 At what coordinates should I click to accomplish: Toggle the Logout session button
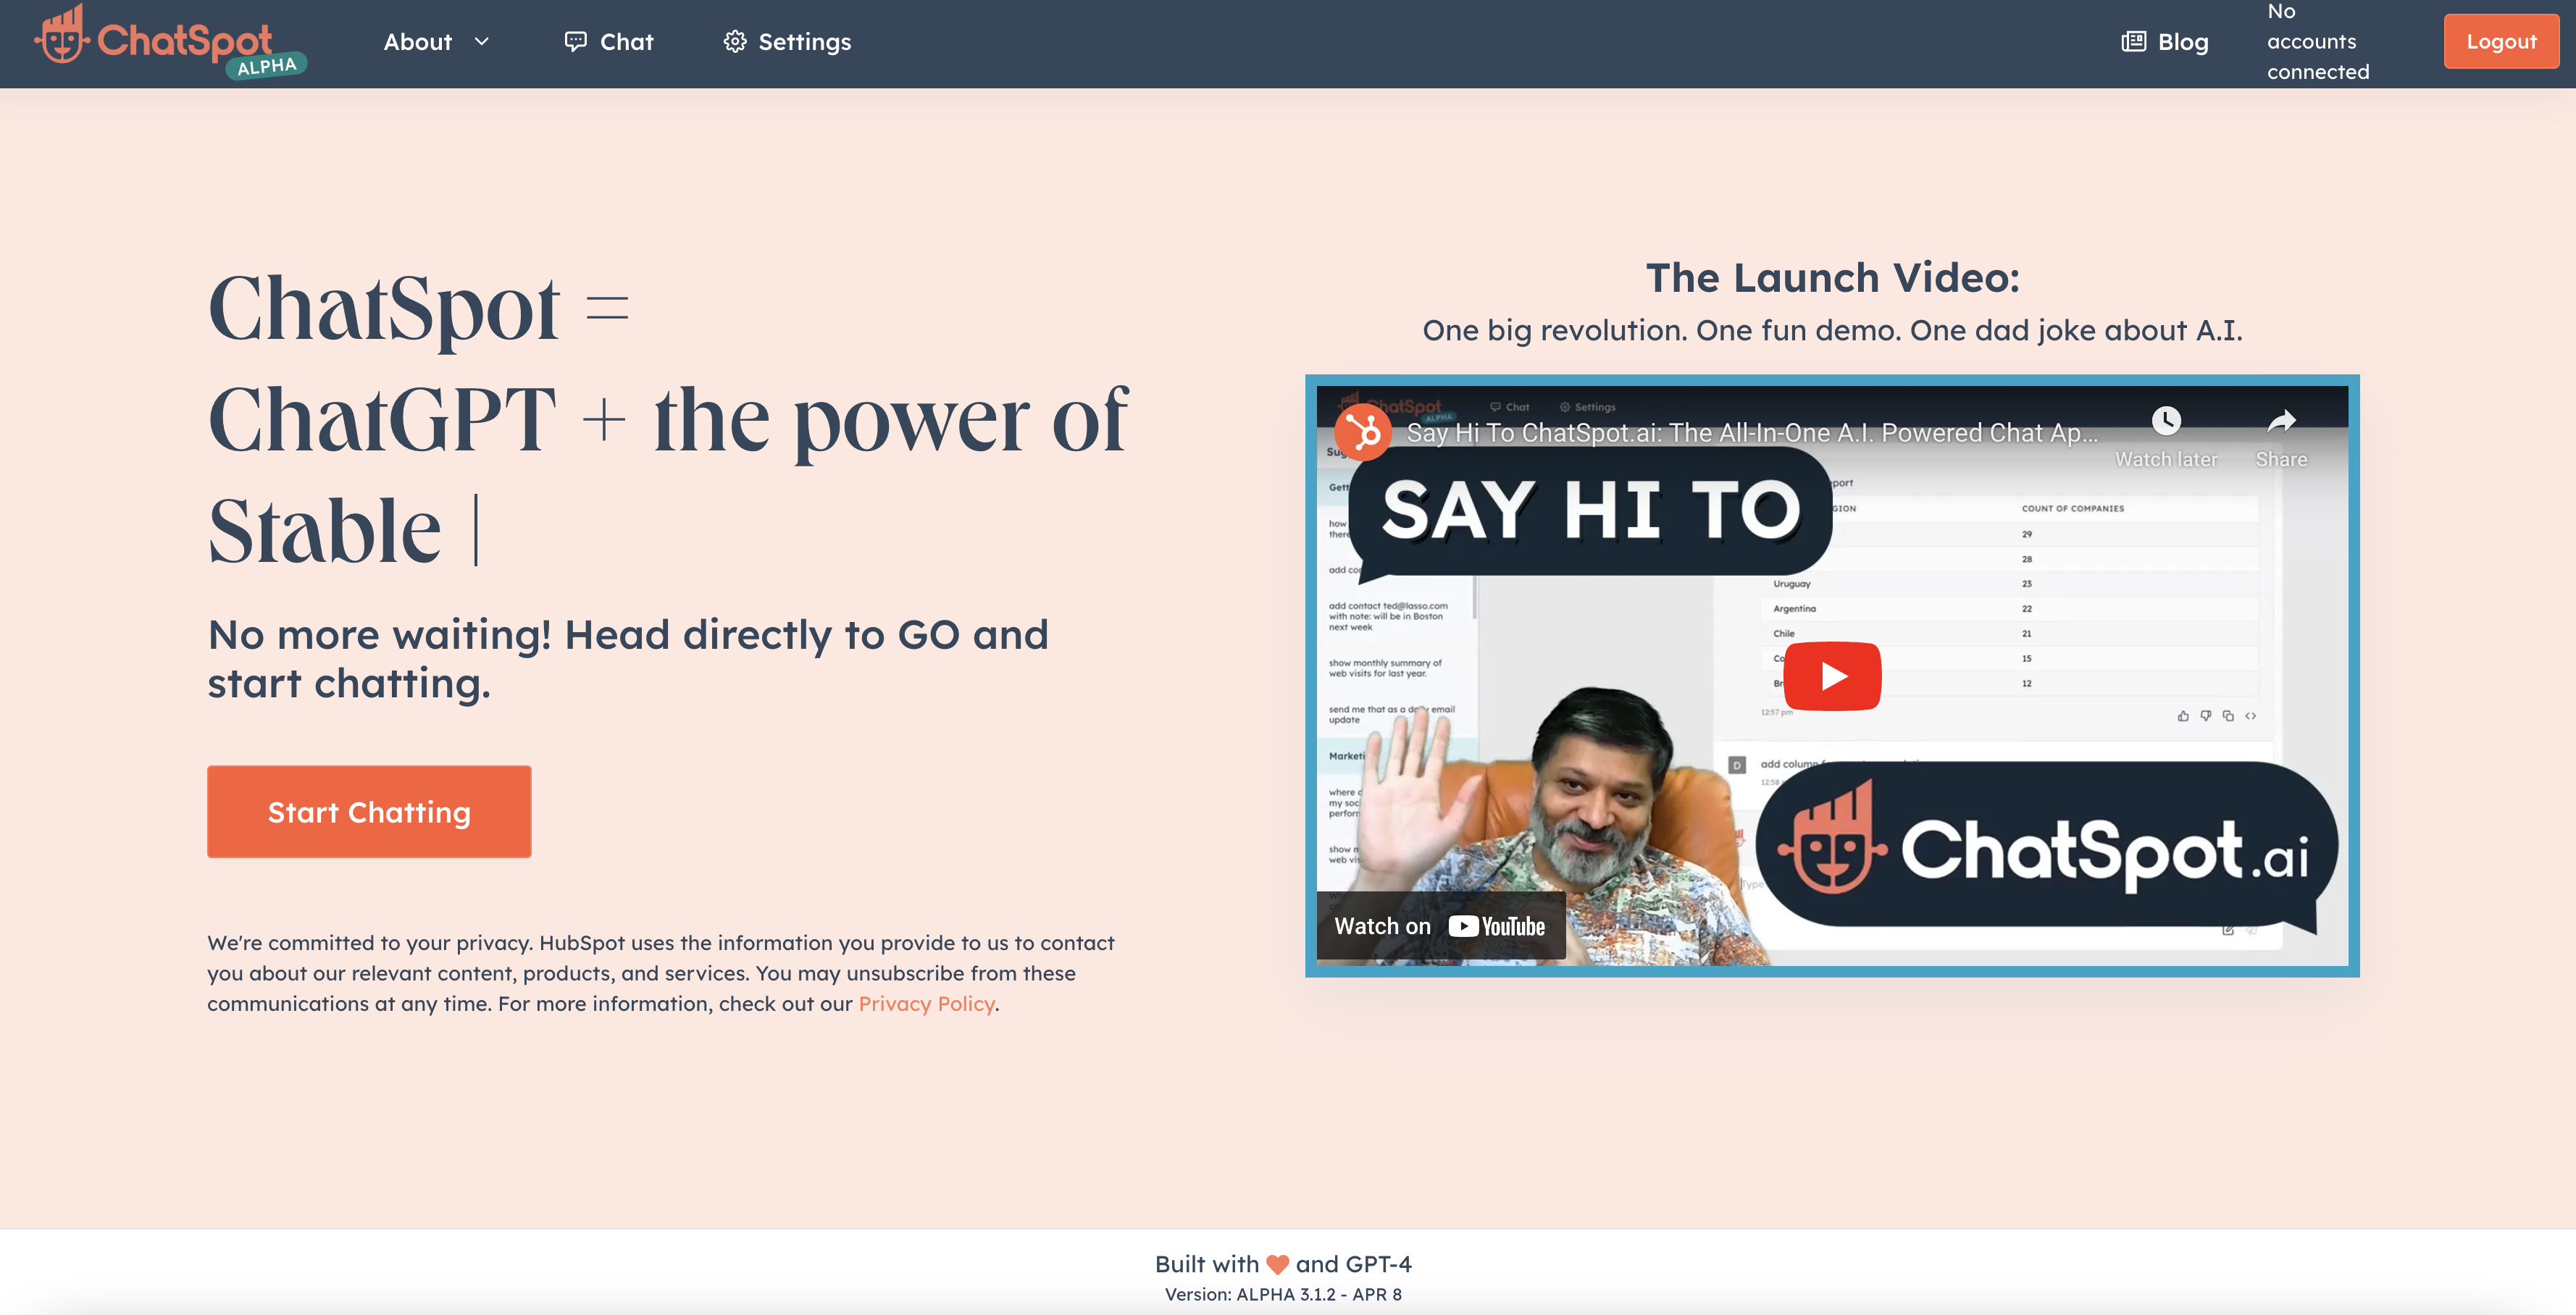click(x=2502, y=41)
